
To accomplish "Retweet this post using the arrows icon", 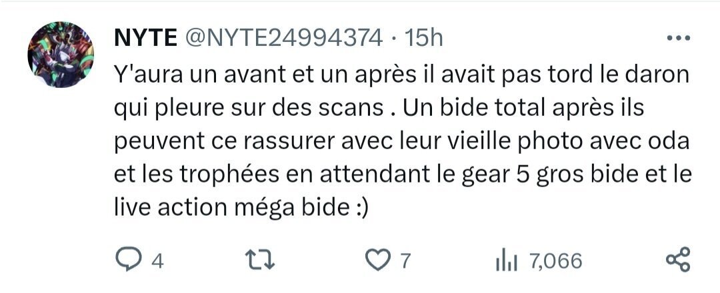I will click(261, 260).
